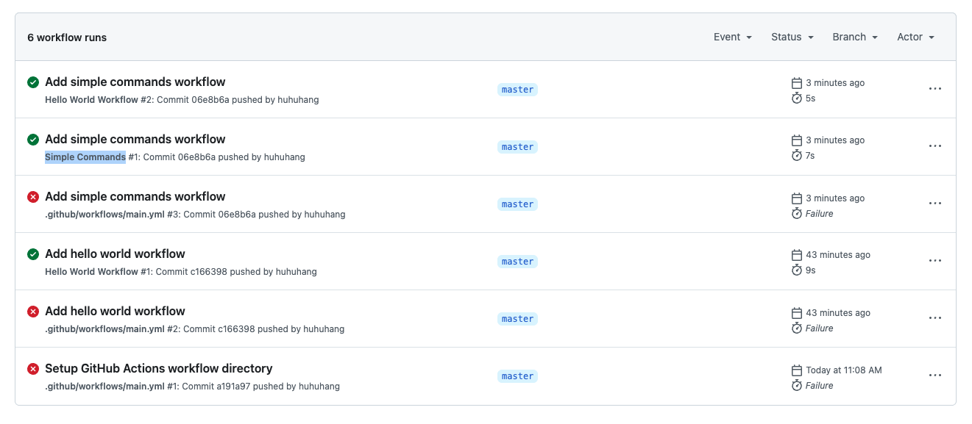
Task: Click the green check icon for Add hello world workflow
Action: point(32,254)
